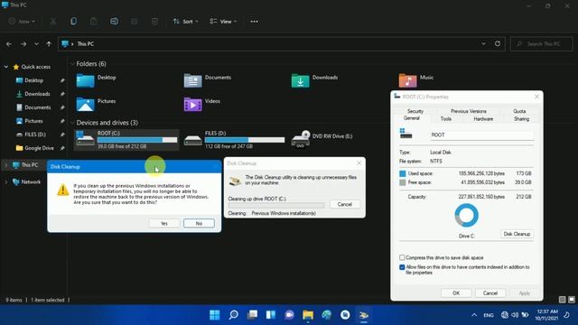Open the three-dot See more menu

(x=254, y=22)
